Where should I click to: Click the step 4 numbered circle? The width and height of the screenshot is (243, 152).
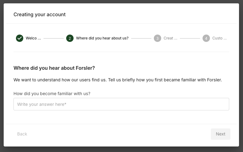[206, 38]
